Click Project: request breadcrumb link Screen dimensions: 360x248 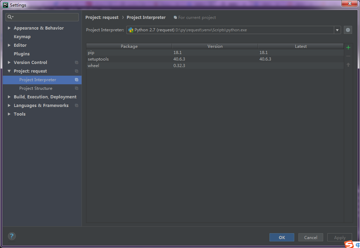[x=102, y=18]
